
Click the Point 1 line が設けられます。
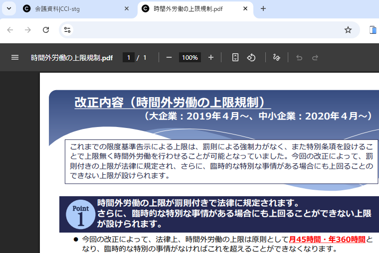pyautogui.click(x=129, y=224)
